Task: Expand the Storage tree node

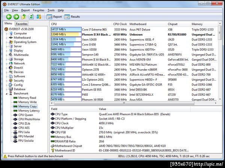Action: click(6, 59)
